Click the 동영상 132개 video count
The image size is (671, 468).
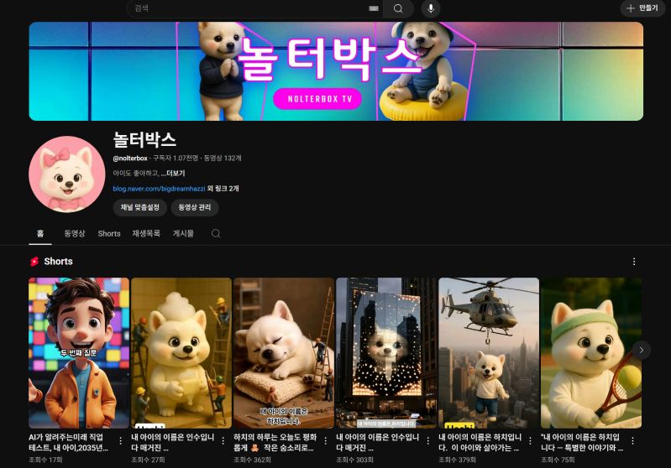(223, 159)
